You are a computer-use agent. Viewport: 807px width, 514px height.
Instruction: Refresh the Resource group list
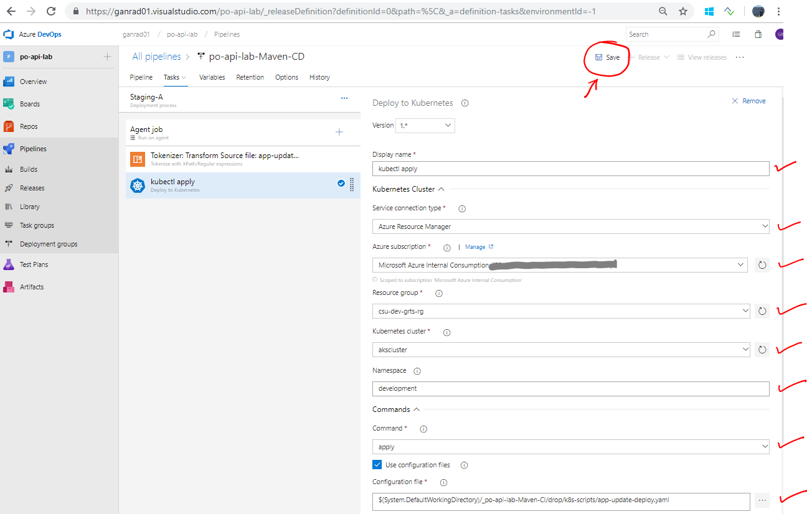pyautogui.click(x=762, y=311)
